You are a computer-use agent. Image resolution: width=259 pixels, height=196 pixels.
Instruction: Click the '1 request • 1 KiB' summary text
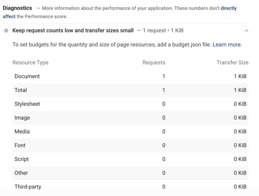pos(163,30)
